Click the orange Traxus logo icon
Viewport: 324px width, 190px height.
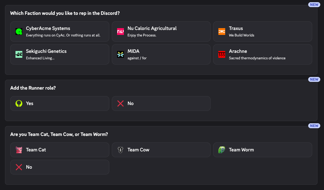pos(221,31)
